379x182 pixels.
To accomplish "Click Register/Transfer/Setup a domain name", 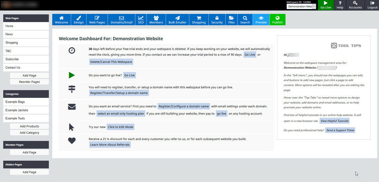I will 119,93.
